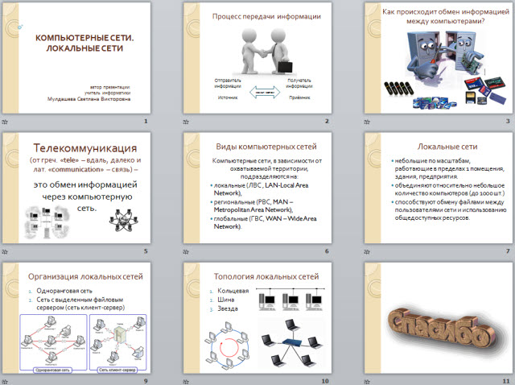Click the transition star icon under slide 3
This screenshot has width=515, height=385.
[368, 121]
